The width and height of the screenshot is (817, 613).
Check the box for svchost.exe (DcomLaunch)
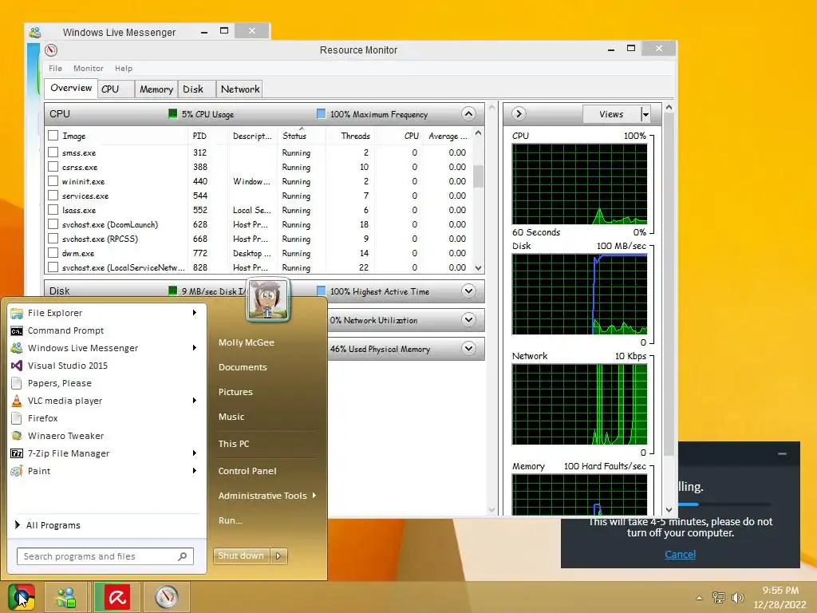coord(53,224)
